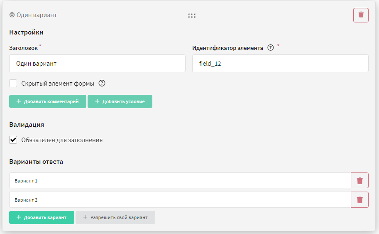
Task: Open help icon beside Скрытый элемент формы
Action: tap(102, 83)
